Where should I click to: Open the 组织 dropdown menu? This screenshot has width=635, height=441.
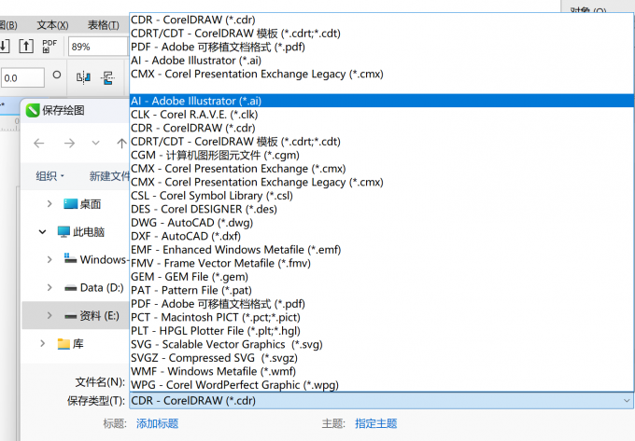pyautogui.click(x=49, y=176)
